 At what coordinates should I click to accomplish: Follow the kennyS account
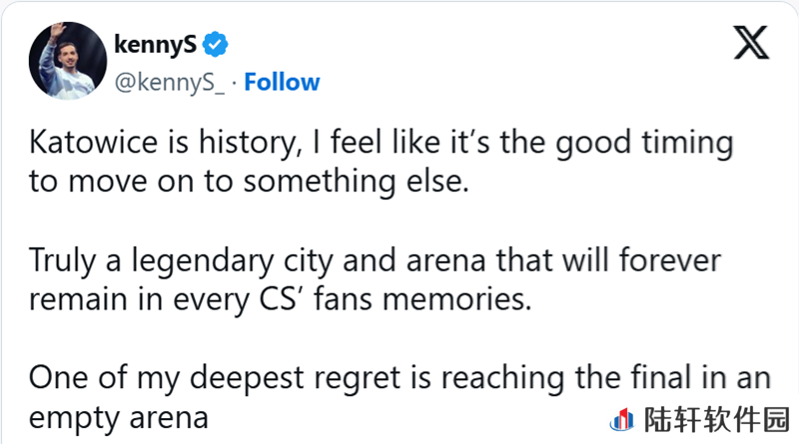click(x=282, y=82)
